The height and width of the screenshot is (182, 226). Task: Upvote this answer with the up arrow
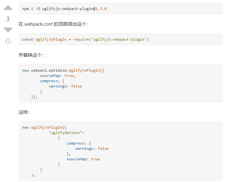(x=8, y=8)
